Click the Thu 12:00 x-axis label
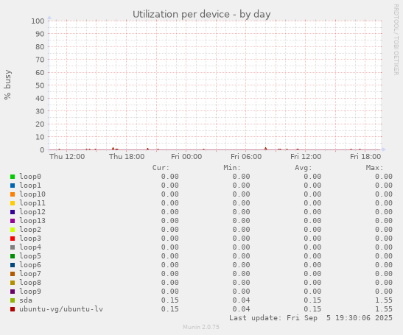This screenshot has height=335, width=403. pyautogui.click(x=67, y=156)
